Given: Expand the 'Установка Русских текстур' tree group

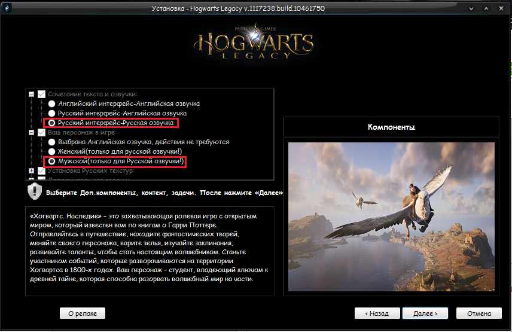Looking at the screenshot, I should 31,170.
